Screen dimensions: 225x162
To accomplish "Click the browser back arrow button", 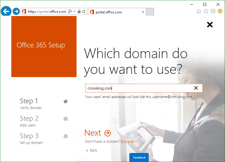I will pos(6,11).
